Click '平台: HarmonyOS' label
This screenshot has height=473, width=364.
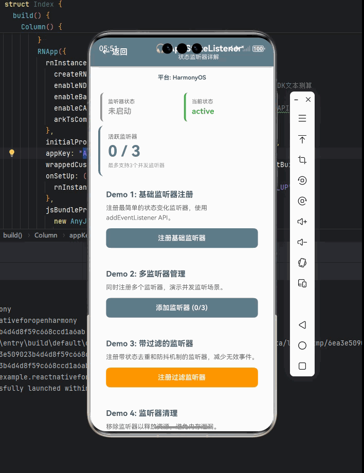pos(182,78)
